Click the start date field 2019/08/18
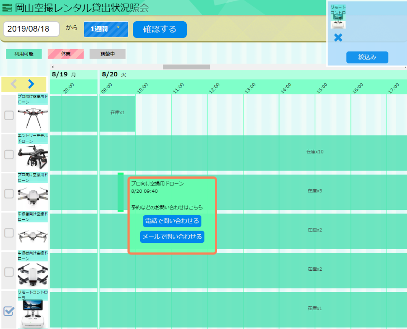 point(31,29)
